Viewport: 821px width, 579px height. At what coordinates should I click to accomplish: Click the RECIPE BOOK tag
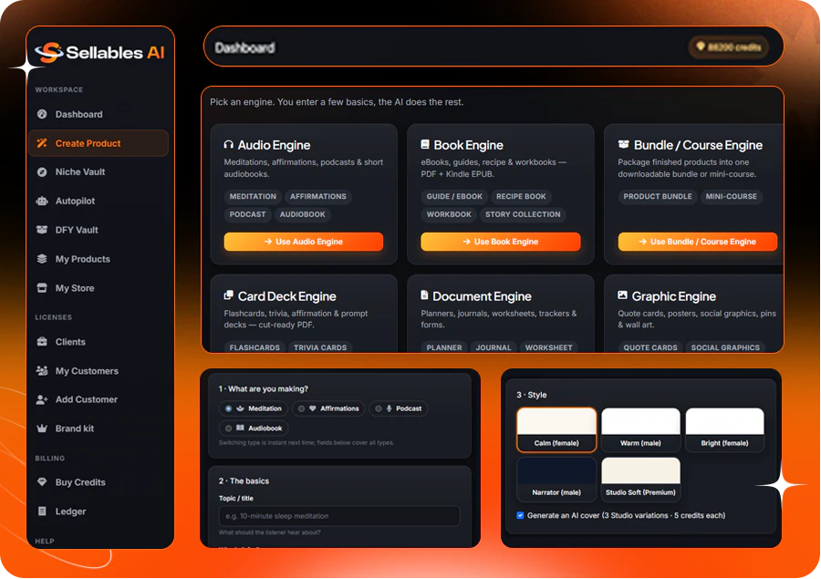coord(521,196)
